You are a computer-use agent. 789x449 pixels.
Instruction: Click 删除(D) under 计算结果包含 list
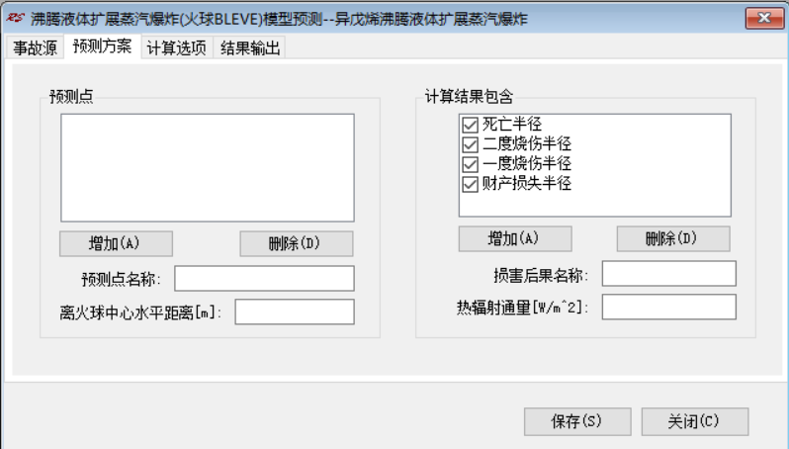(x=673, y=238)
